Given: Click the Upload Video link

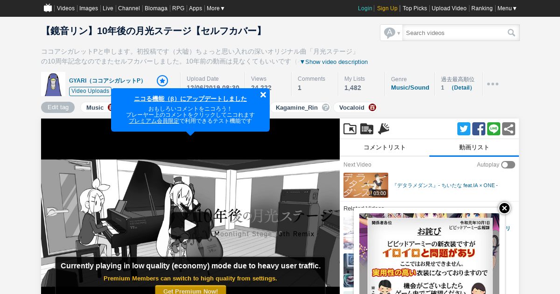Looking at the screenshot, I should point(449,8).
